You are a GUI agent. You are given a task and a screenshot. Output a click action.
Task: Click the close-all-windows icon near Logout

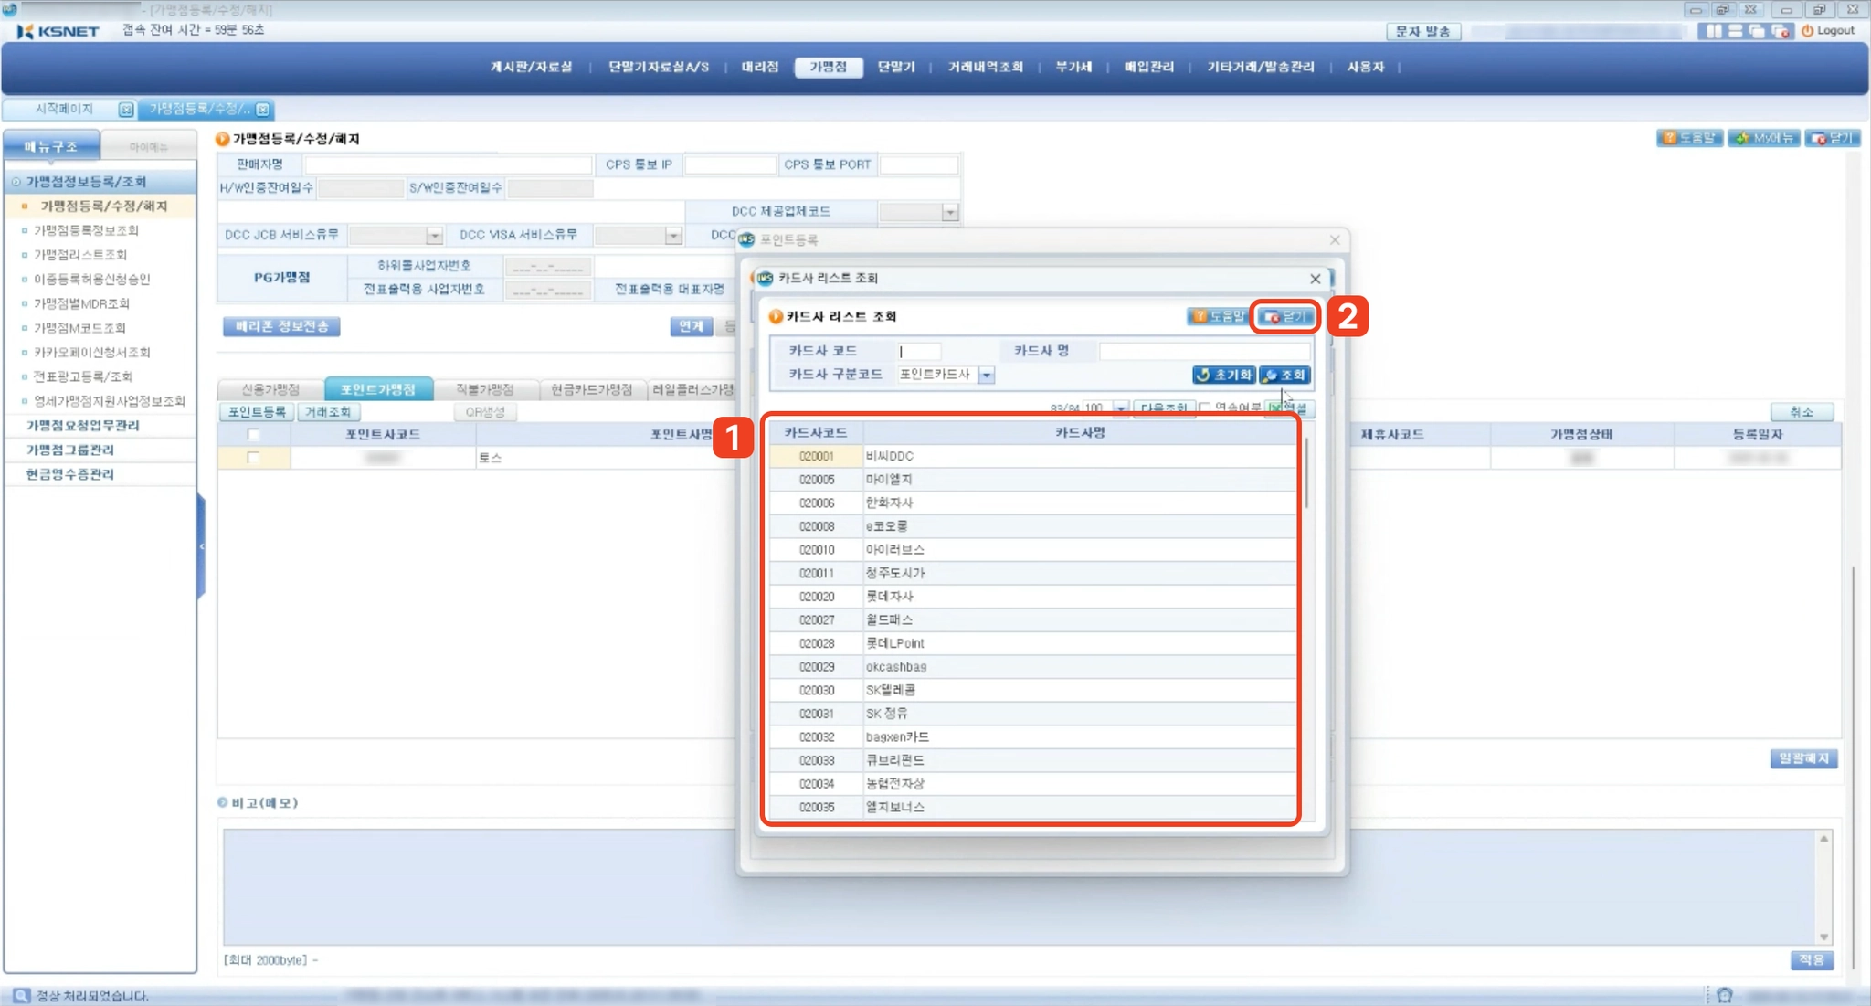(x=1781, y=31)
